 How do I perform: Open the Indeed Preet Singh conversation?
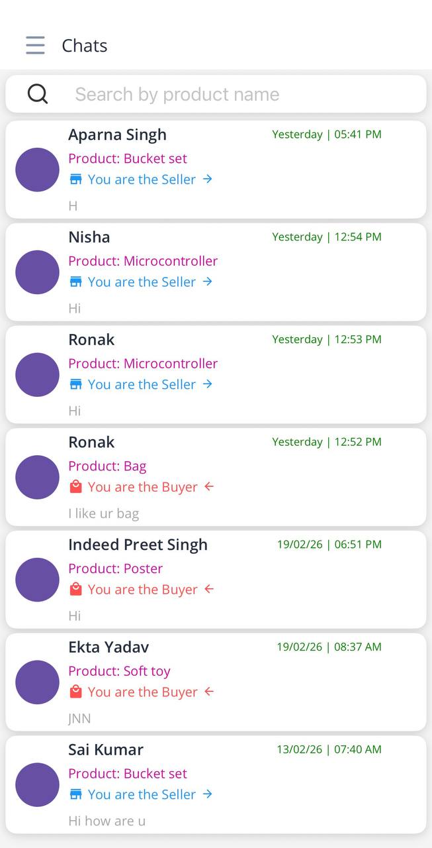pos(138,545)
